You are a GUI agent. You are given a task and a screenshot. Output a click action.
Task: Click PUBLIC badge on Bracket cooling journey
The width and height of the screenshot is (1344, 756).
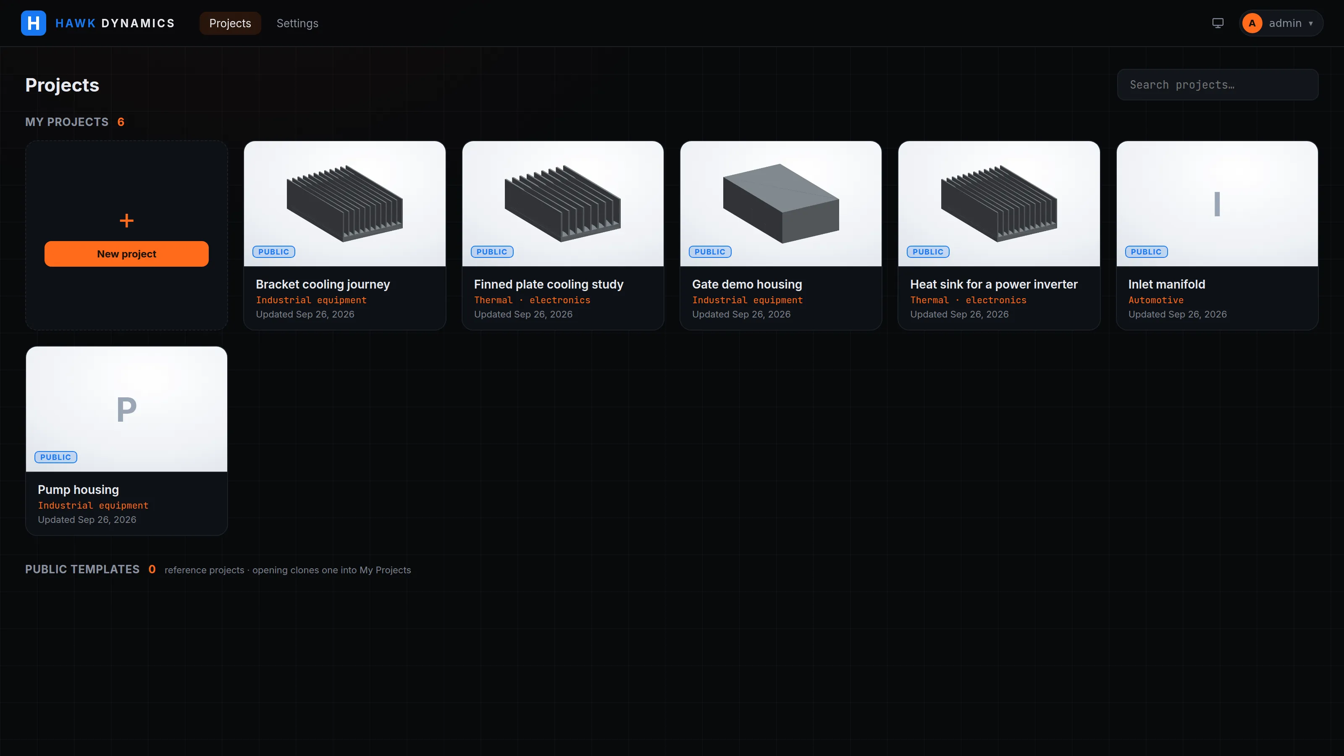coord(274,252)
